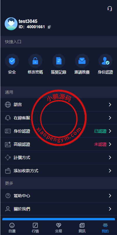Viewport: 117px width, 235px height.
Task: Open the 在線客服 row arrow
Action: pos(110,118)
